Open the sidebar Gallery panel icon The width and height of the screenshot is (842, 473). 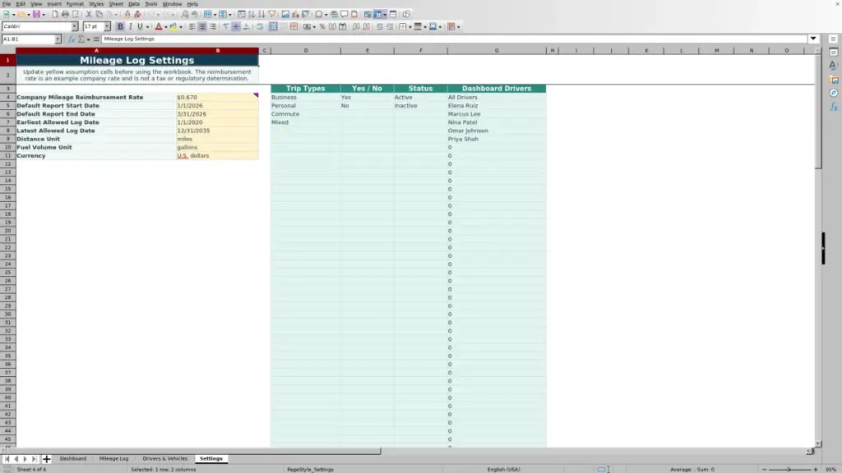[x=834, y=80]
